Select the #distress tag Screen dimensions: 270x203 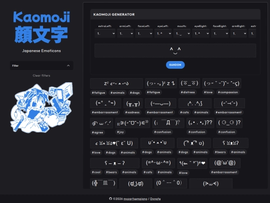tap(188, 92)
